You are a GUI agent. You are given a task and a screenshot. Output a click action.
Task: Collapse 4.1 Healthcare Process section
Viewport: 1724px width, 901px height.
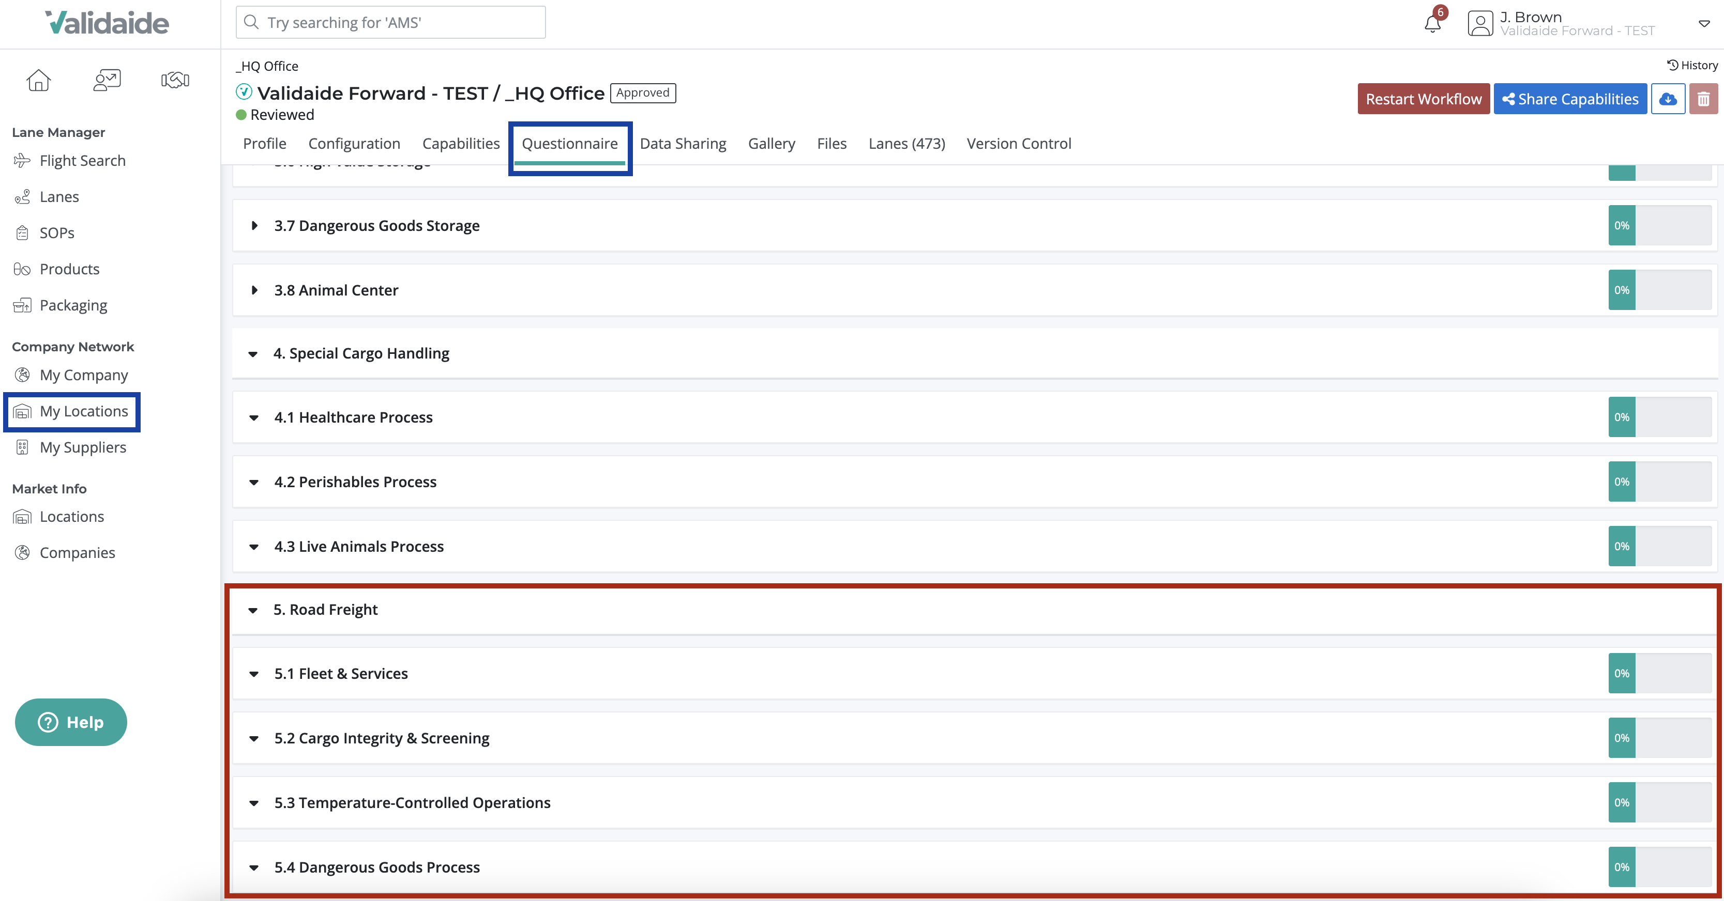coord(254,418)
